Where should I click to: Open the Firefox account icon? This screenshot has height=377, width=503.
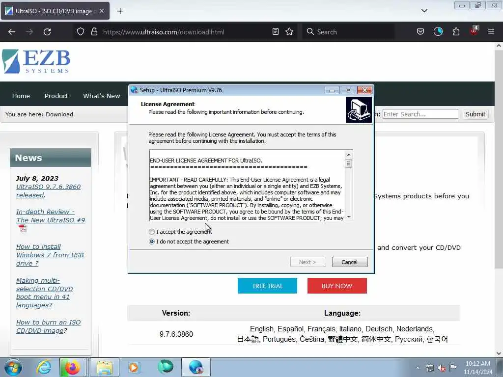point(438,31)
